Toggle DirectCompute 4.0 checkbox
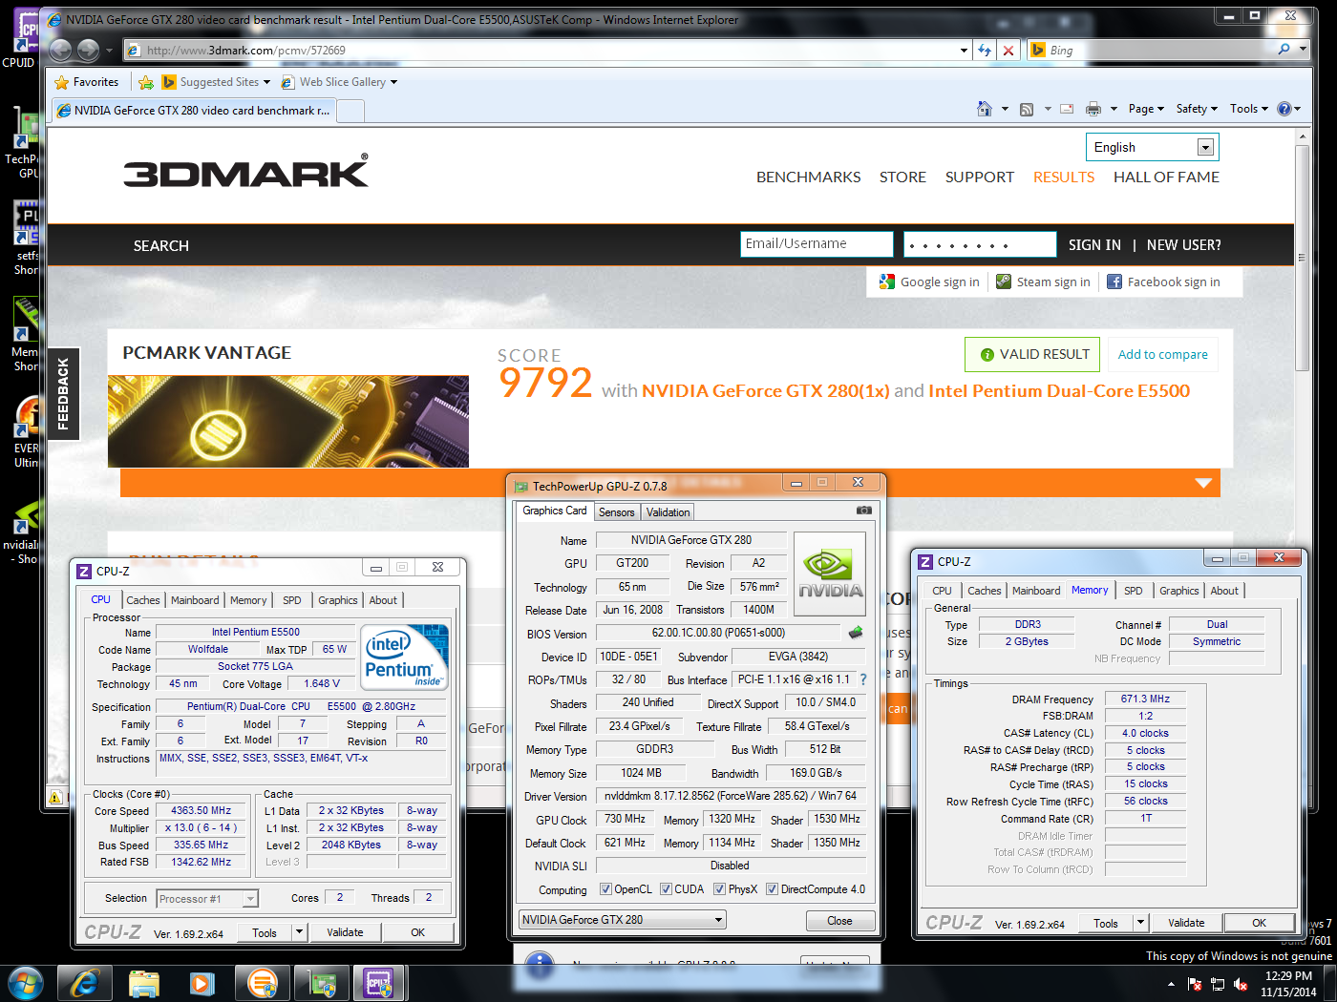Screen dimensions: 1337x1002 click(772, 889)
